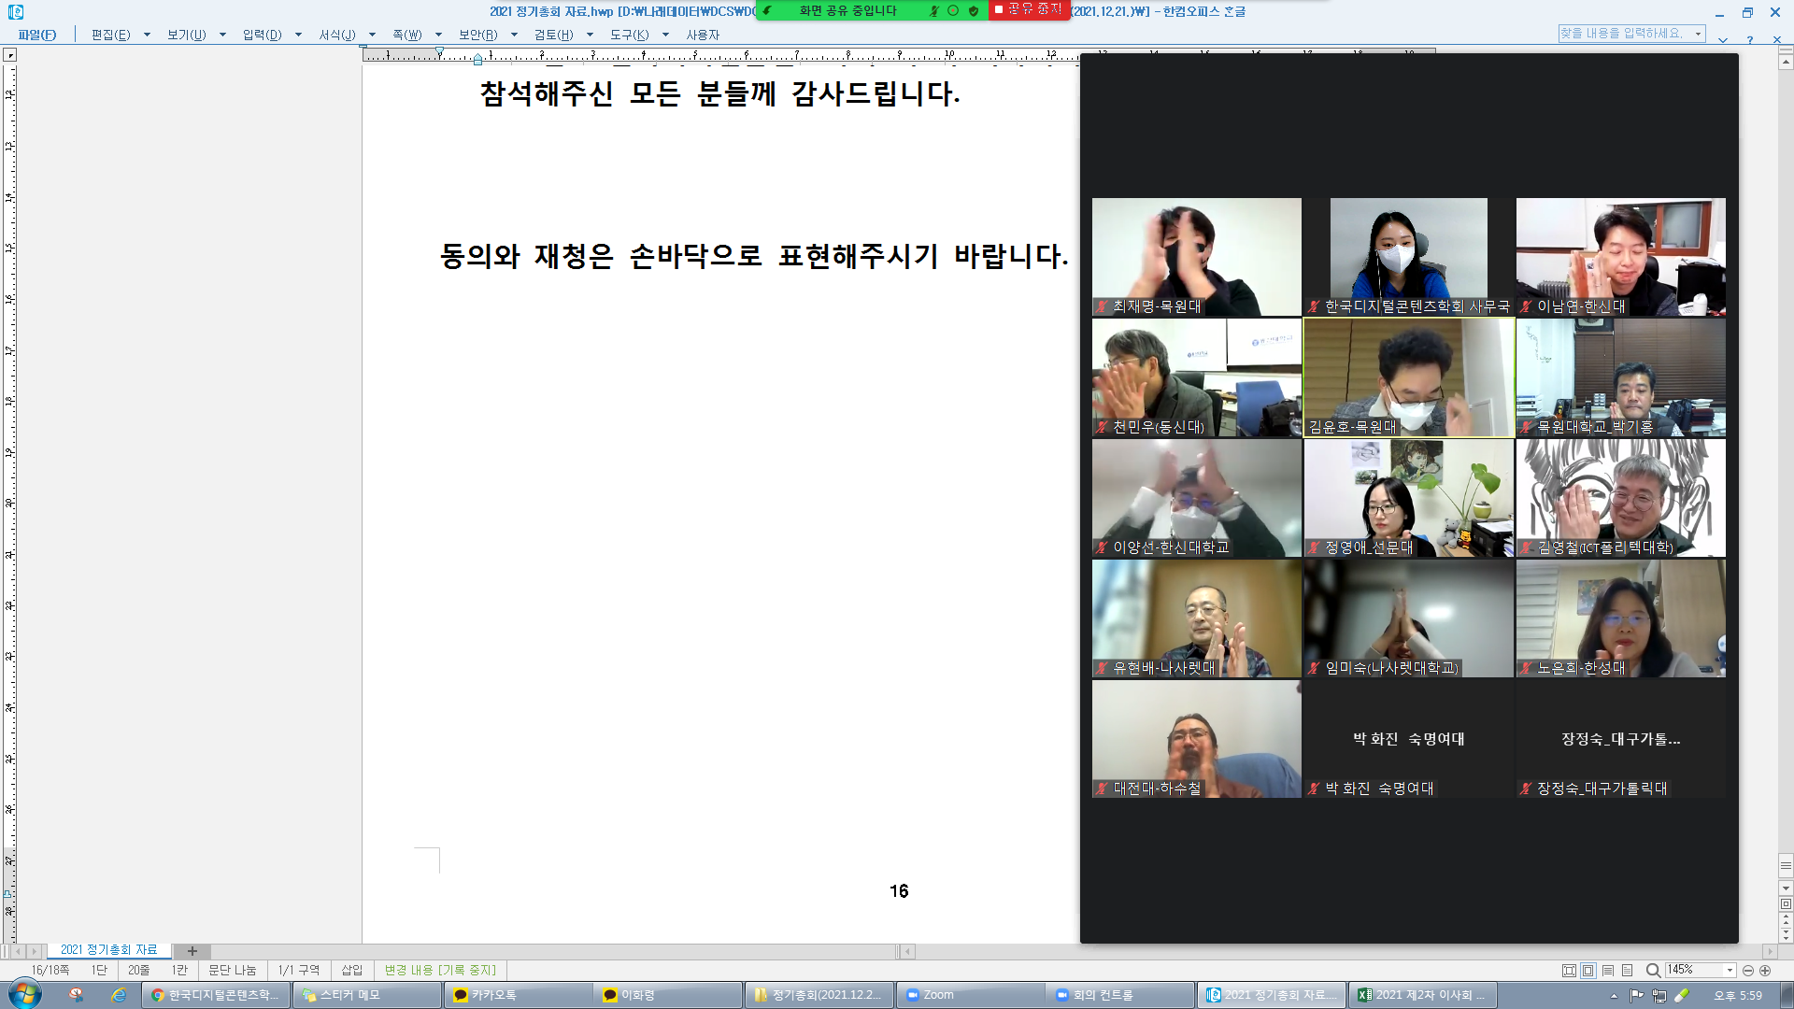Click the zoom out minus icon
The image size is (1794, 1009).
pyautogui.click(x=1748, y=971)
